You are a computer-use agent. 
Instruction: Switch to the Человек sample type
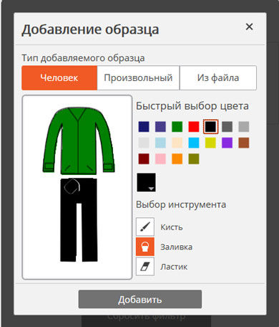coord(59,78)
